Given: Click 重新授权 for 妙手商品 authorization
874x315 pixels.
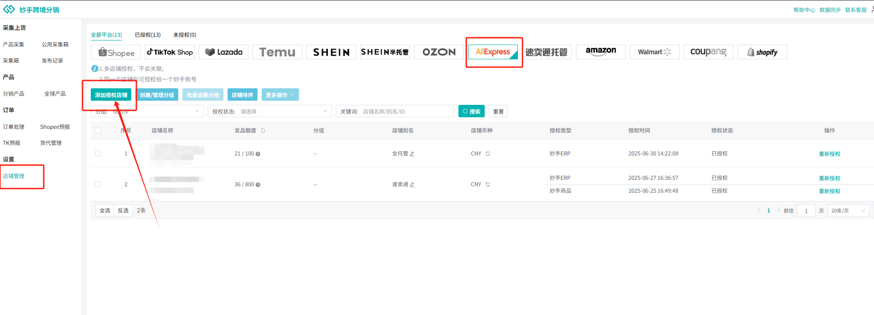Looking at the screenshot, I should coord(830,191).
